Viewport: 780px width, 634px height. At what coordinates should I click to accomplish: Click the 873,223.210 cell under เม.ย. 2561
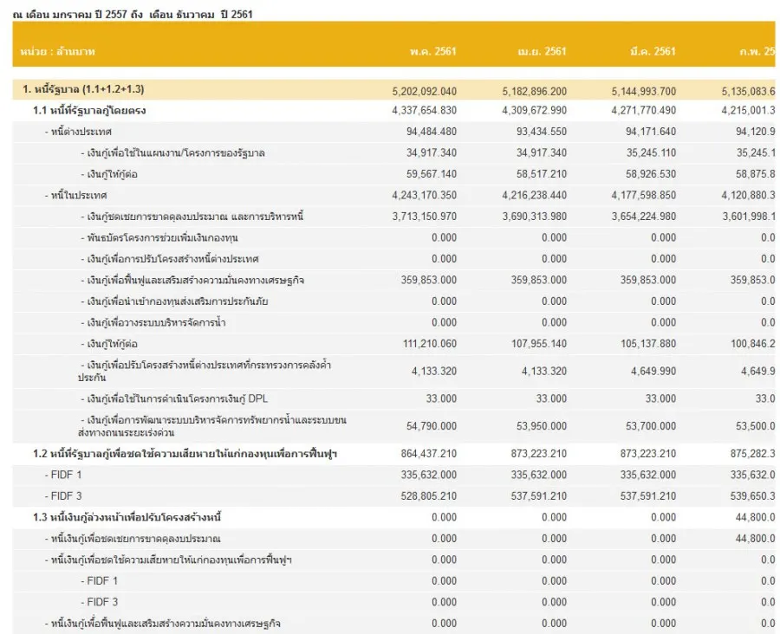[534, 453]
